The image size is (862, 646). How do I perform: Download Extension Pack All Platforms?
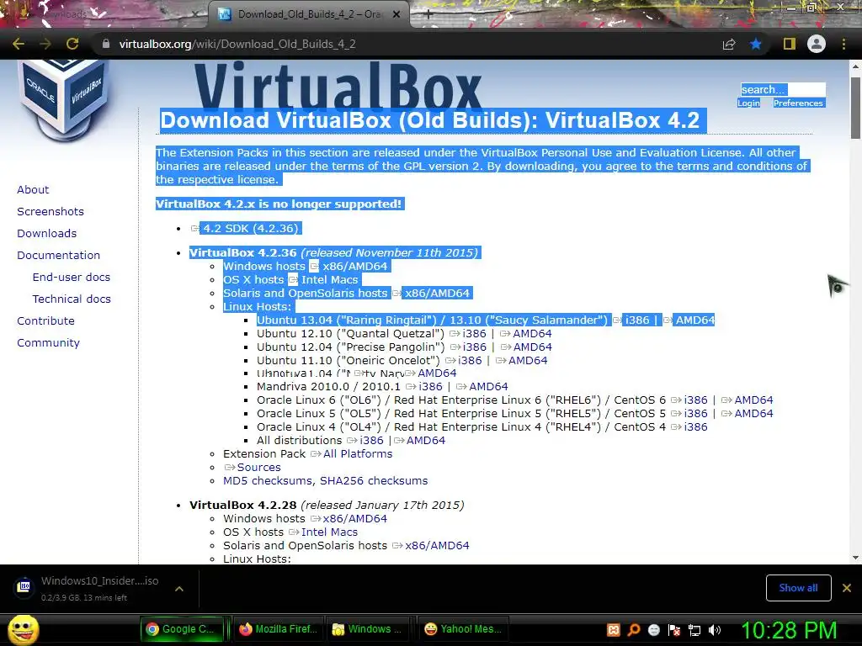[358, 453]
